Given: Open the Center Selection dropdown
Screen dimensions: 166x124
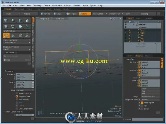Looking at the screenshot, I should (x=17, y=43).
